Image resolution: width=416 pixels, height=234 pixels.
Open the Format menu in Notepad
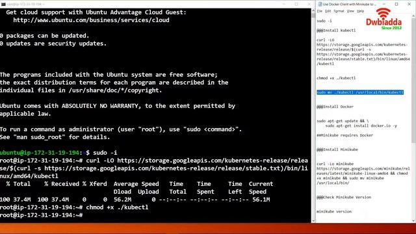pyautogui.click(x=339, y=11)
